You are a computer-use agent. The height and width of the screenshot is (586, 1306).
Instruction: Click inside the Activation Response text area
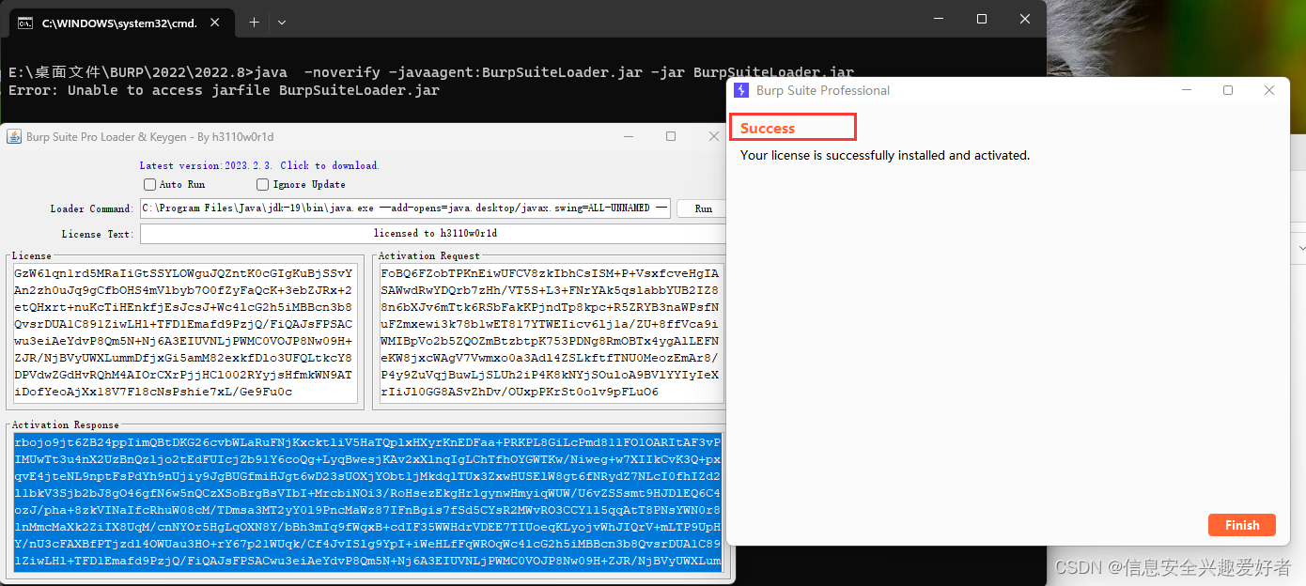click(368, 502)
